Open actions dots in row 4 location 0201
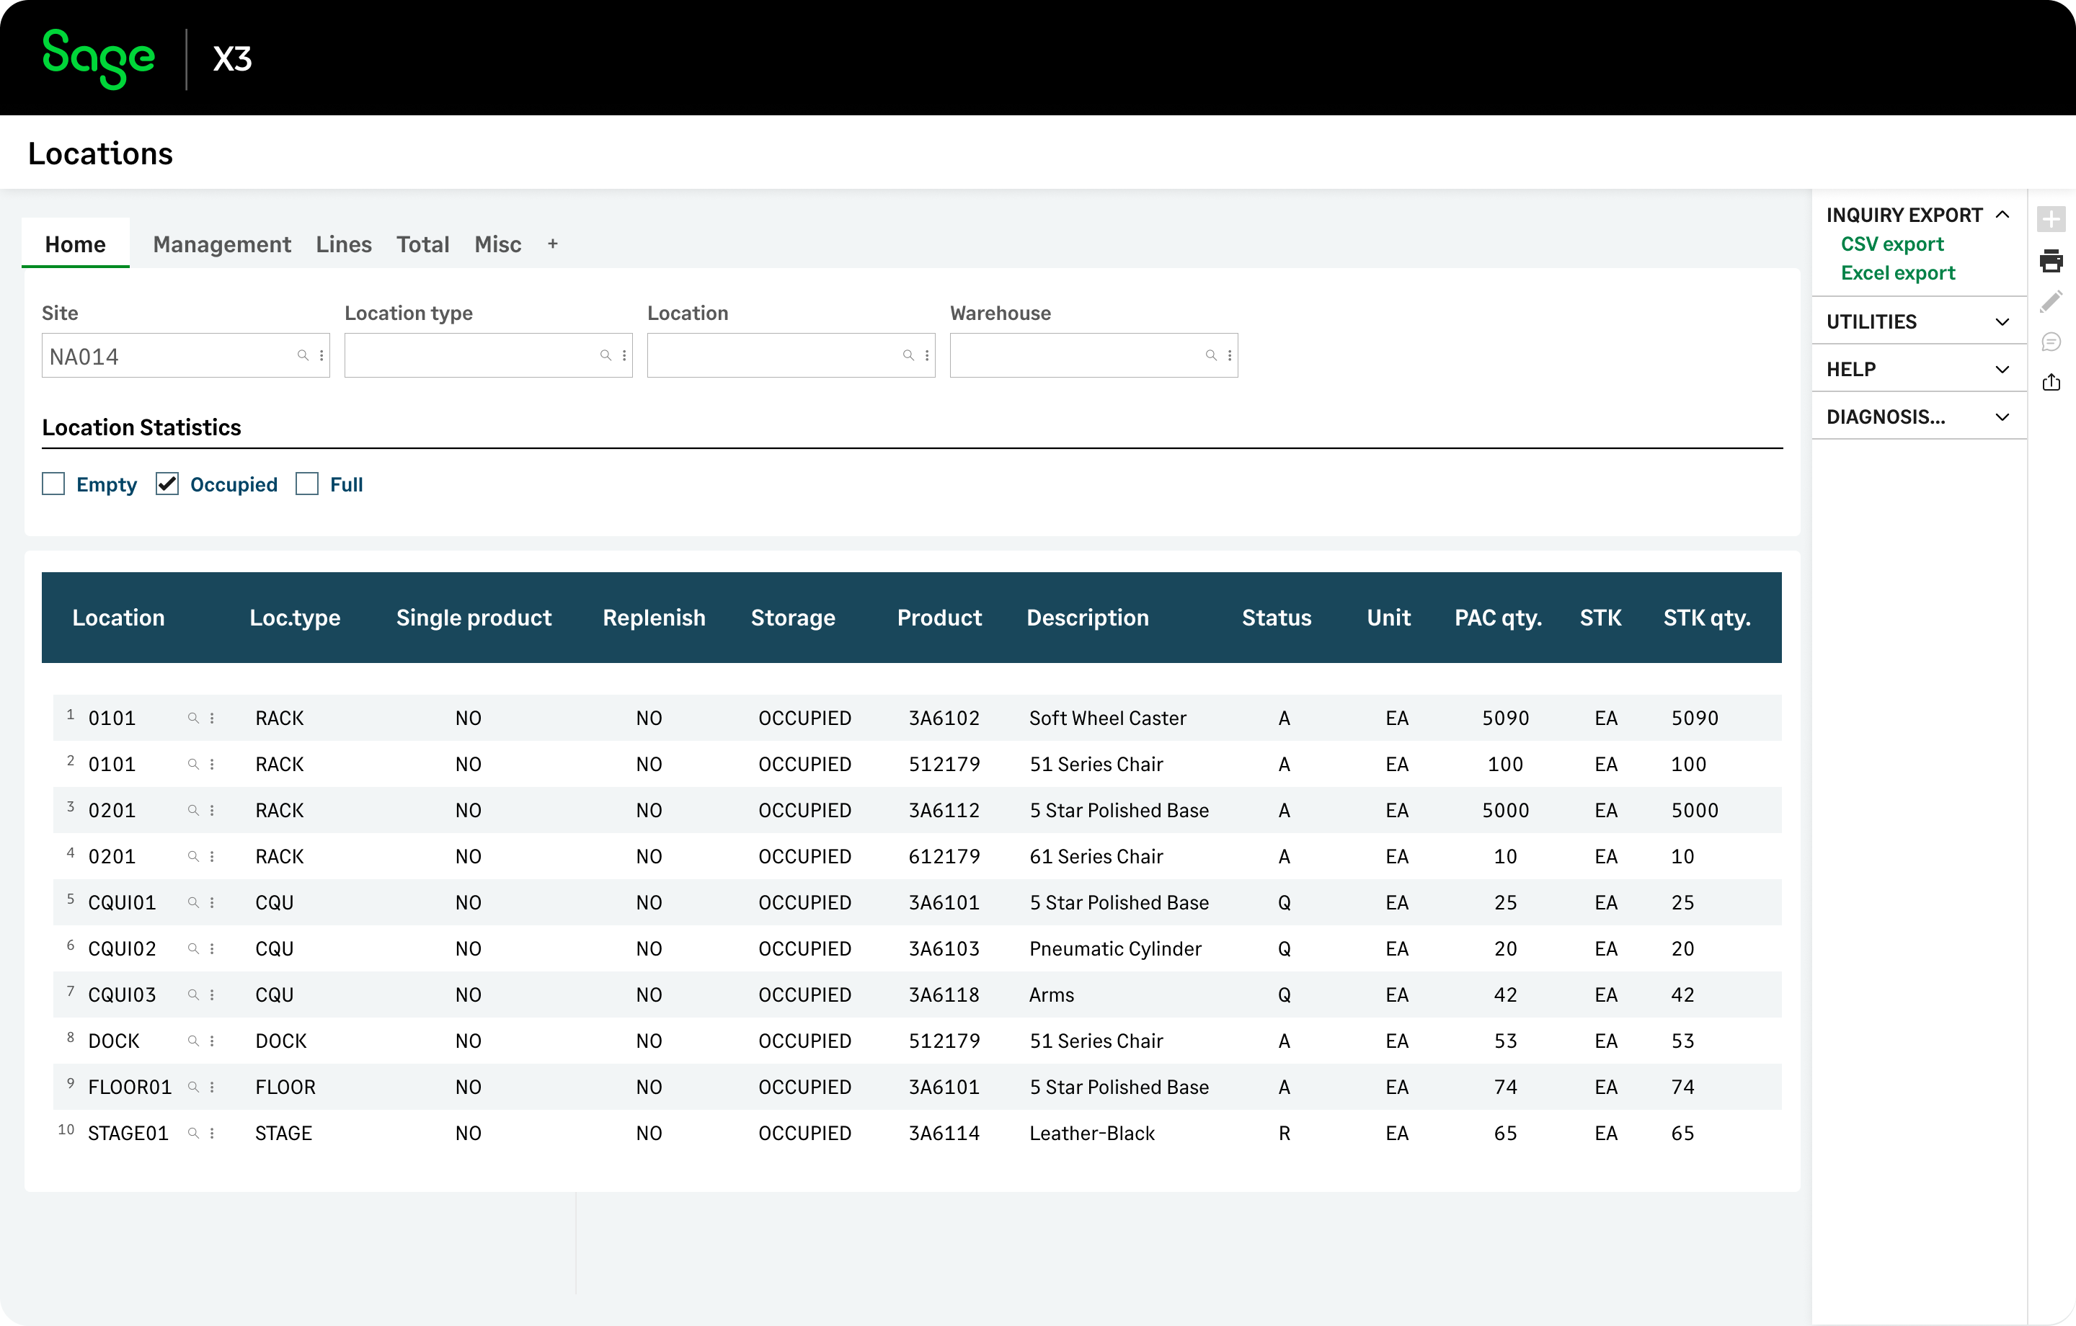This screenshot has width=2076, height=1326. coord(212,856)
